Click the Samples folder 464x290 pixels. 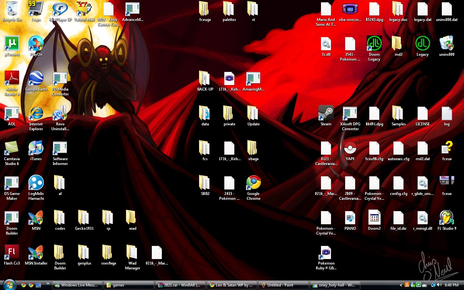399,116
